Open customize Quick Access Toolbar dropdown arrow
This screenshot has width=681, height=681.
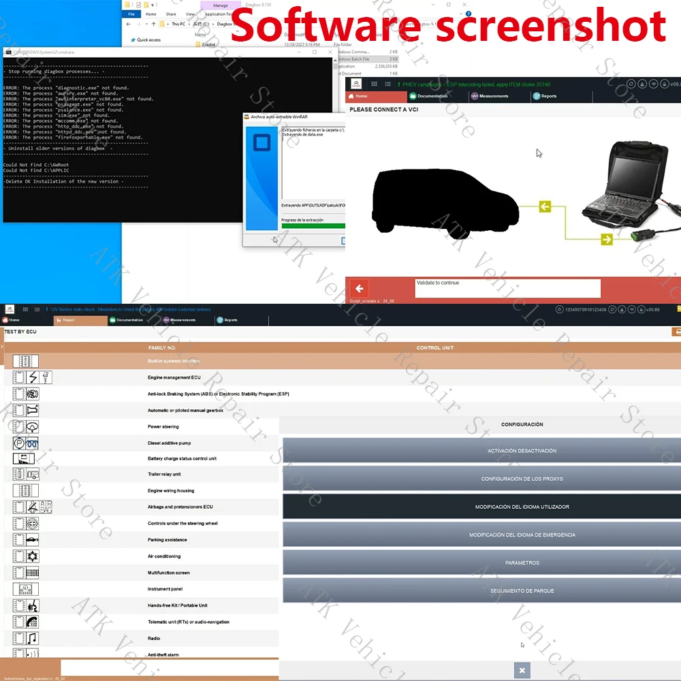(153, 5)
